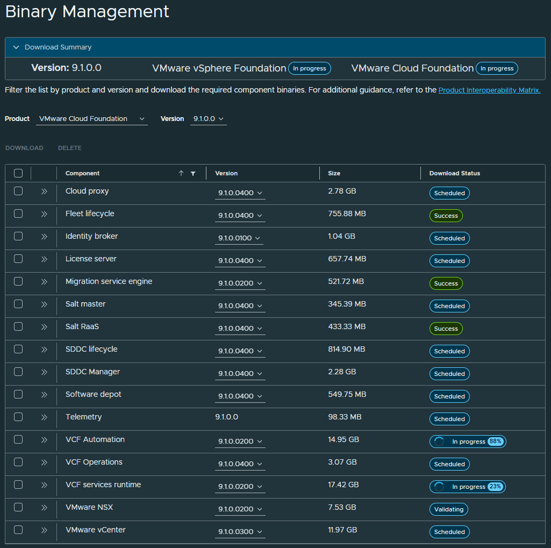Click Cloud Foundation In progress badge
The width and height of the screenshot is (551, 548).
497,68
